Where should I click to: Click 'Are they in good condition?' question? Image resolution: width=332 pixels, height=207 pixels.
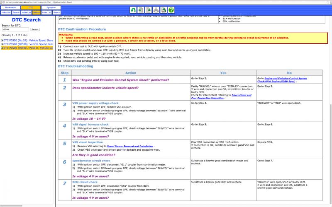[94, 155]
